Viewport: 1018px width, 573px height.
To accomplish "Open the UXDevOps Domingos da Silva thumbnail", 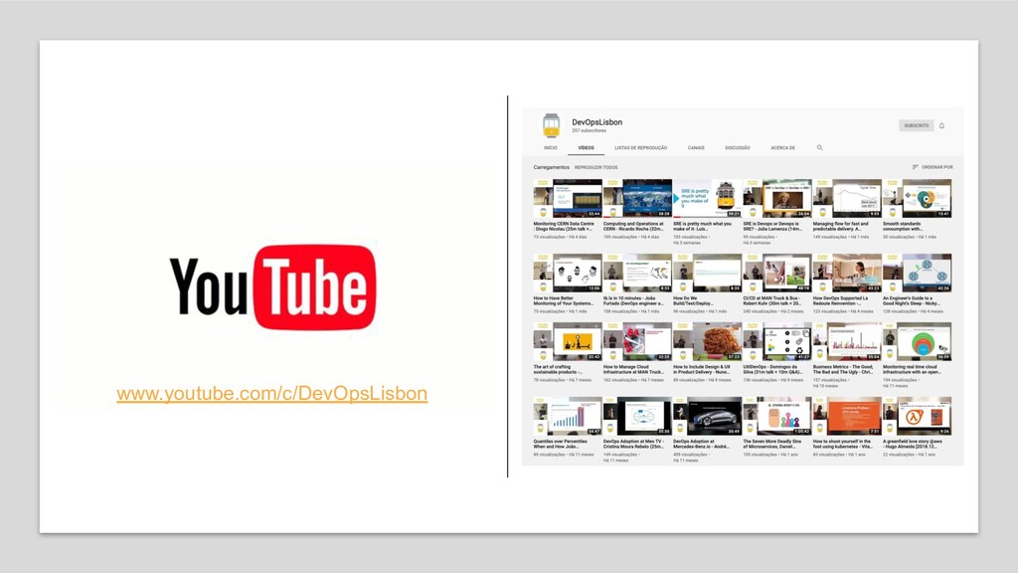I will pos(777,342).
